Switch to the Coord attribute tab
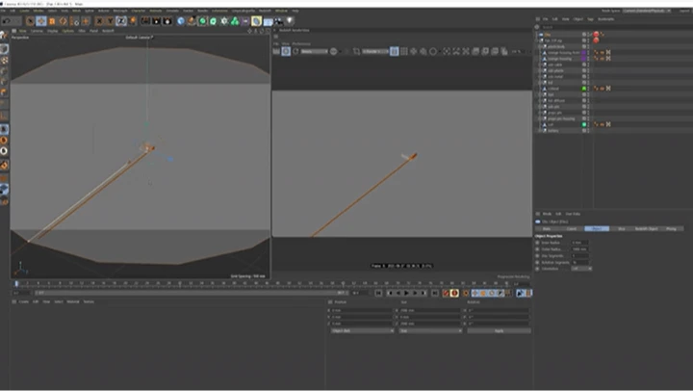This screenshot has height=391, width=693. [572, 228]
